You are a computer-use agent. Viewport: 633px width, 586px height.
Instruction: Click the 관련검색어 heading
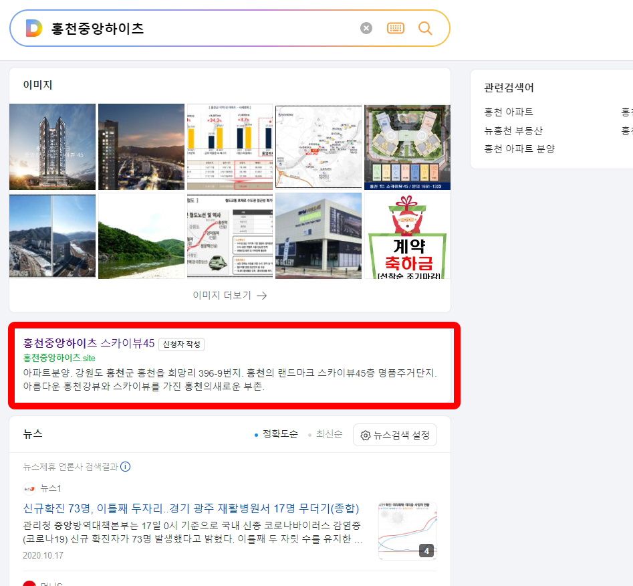(x=509, y=88)
